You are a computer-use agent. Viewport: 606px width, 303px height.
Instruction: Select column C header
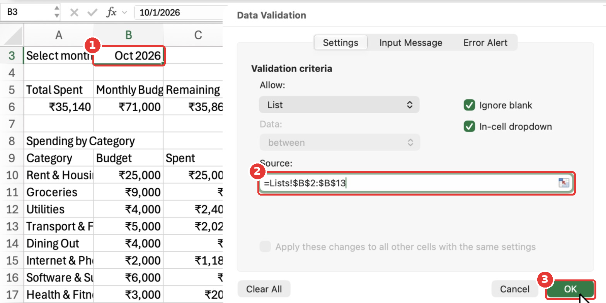(x=194, y=36)
